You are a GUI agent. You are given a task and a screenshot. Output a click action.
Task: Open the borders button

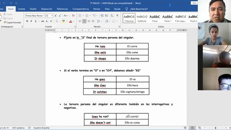click(x=113, y=21)
